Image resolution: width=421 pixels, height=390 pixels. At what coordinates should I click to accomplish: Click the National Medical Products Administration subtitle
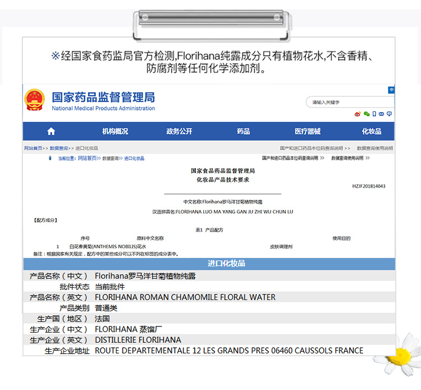coord(103,108)
